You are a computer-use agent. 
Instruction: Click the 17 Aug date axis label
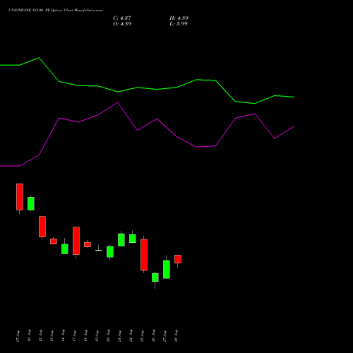(74, 336)
